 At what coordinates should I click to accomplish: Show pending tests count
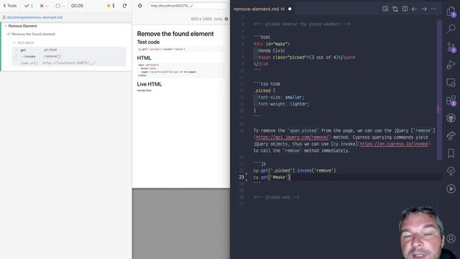click(60, 6)
